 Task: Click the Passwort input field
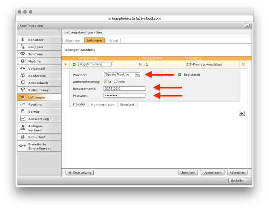pos(124,95)
